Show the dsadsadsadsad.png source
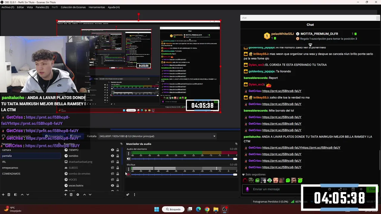Viewport: 381px width, 214px height. pyautogui.click(x=113, y=162)
